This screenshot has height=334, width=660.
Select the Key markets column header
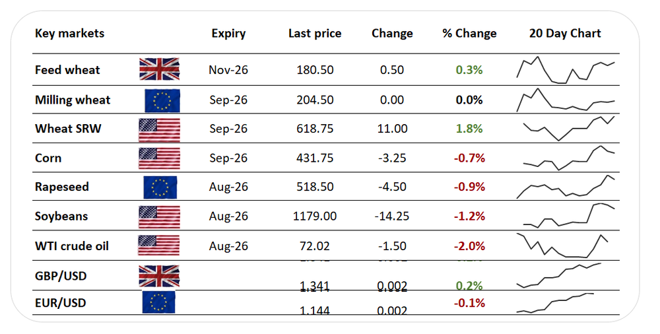[x=69, y=33]
